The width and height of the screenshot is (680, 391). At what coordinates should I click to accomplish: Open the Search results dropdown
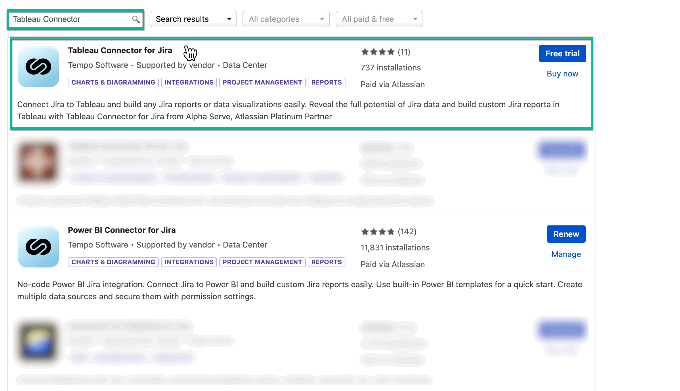point(193,19)
